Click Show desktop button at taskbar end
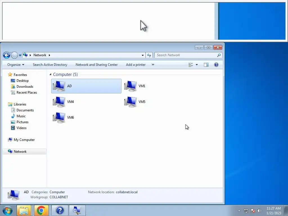288x216 pixels. pos(286,210)
